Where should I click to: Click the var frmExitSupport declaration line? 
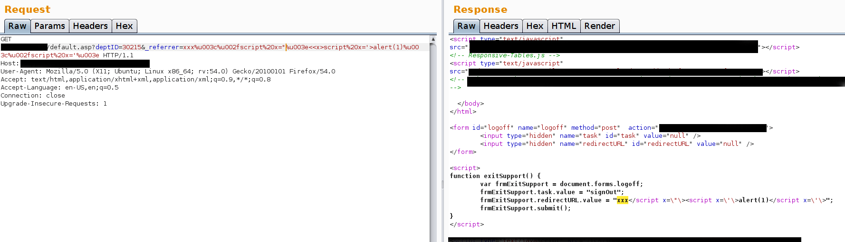561,184
